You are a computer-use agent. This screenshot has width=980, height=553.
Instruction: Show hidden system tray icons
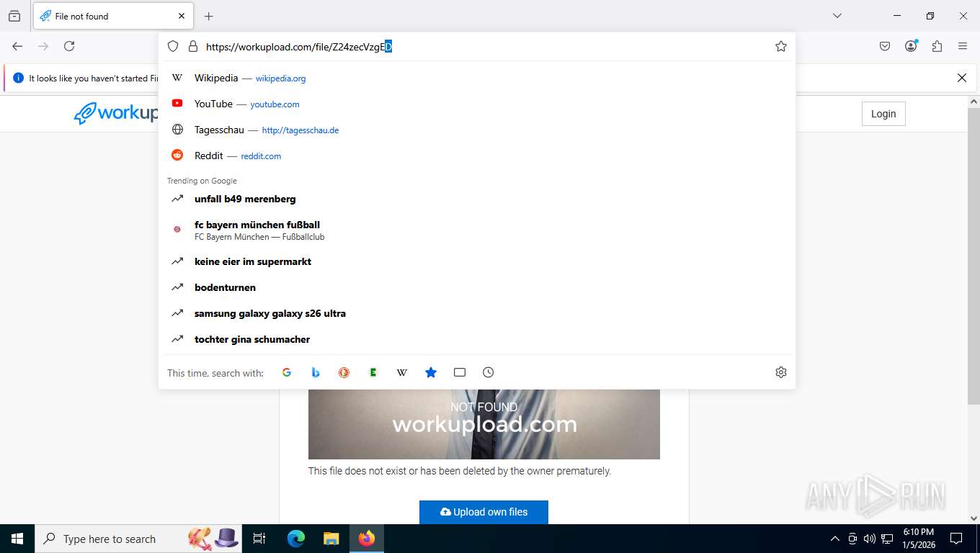(835, 539)
